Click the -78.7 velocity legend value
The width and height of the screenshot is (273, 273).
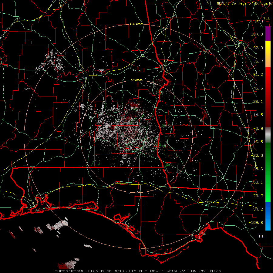click(257, 196)
